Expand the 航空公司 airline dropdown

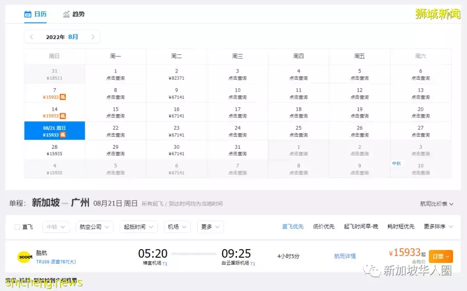click(94, 227)
